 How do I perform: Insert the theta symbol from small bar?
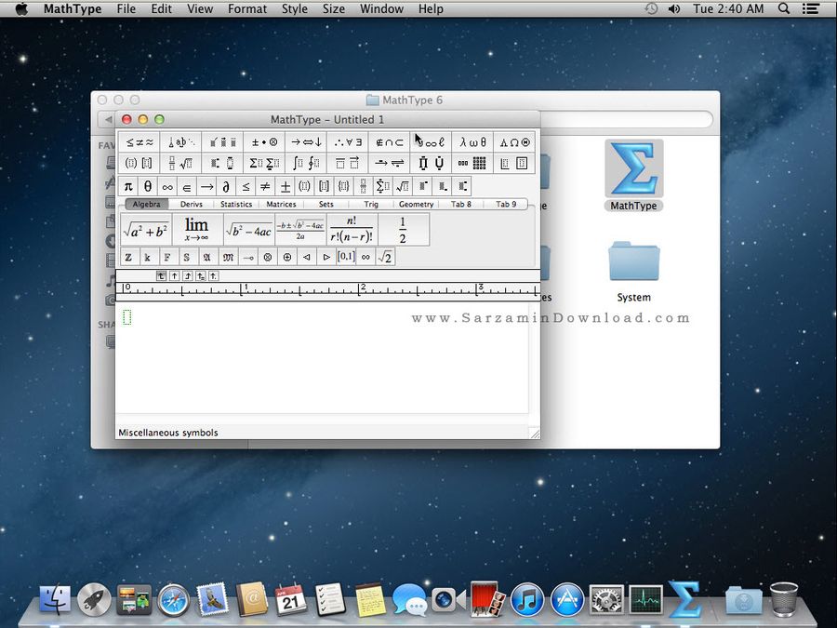tap(148, 186)
